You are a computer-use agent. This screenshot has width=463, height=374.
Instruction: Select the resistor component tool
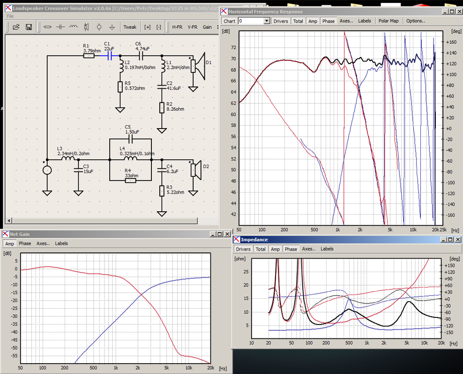pos(47,27)
